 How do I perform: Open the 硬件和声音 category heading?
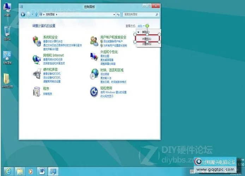(x=50, y=70)
